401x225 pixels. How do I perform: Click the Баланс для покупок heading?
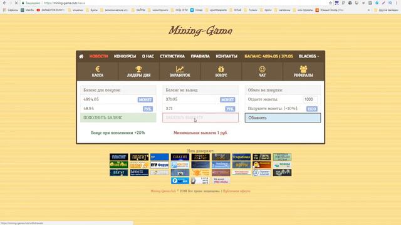point(102,90)
